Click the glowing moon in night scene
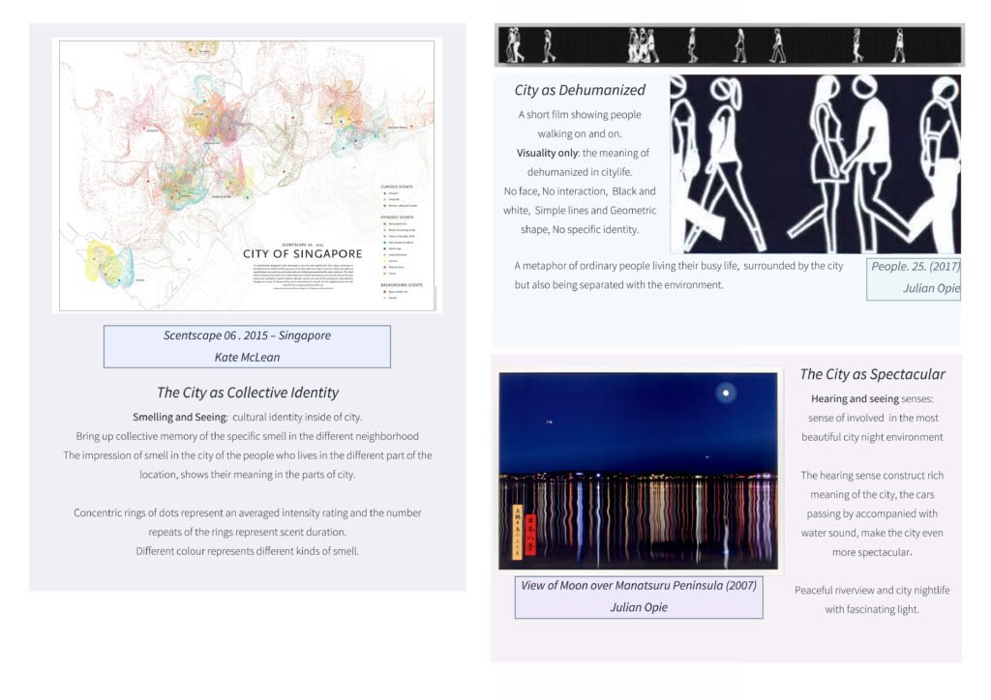This screenshot has height=700, width=991. point(725,393)
